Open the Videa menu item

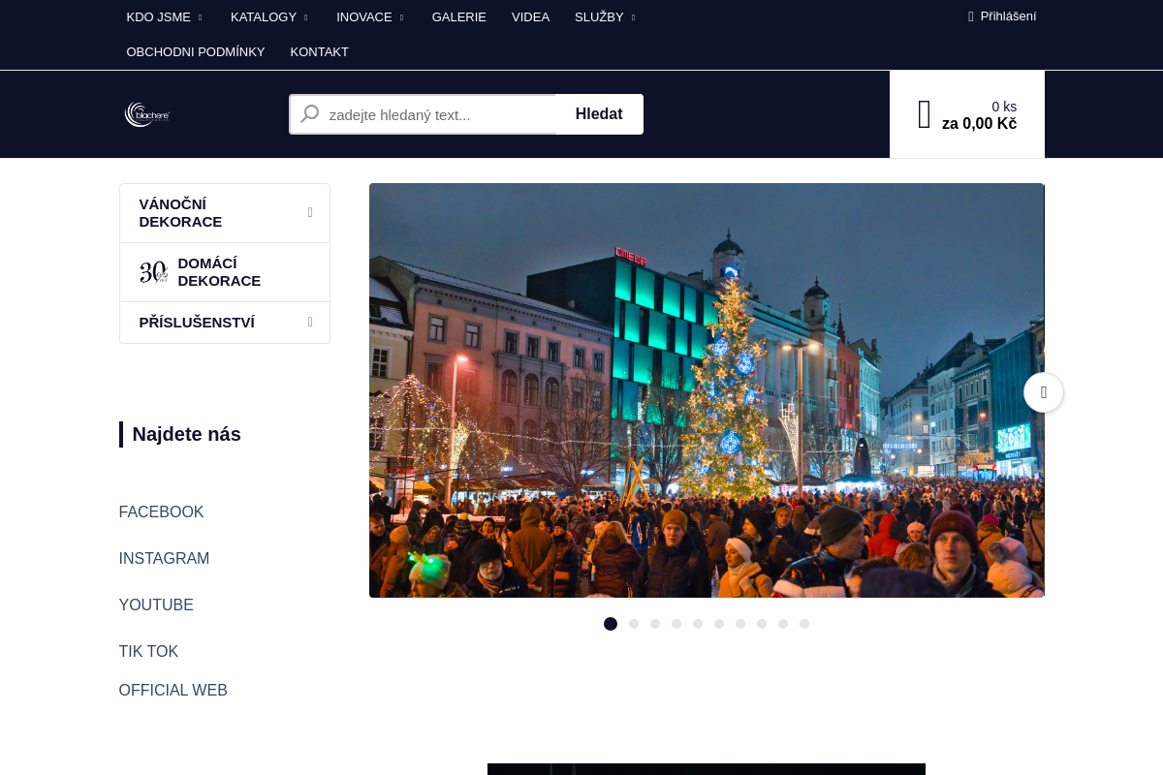530,17
